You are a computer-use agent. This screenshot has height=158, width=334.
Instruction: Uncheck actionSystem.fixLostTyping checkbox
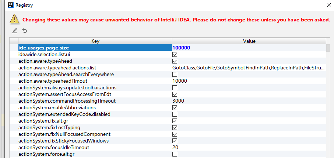click(x=175, y=127)
